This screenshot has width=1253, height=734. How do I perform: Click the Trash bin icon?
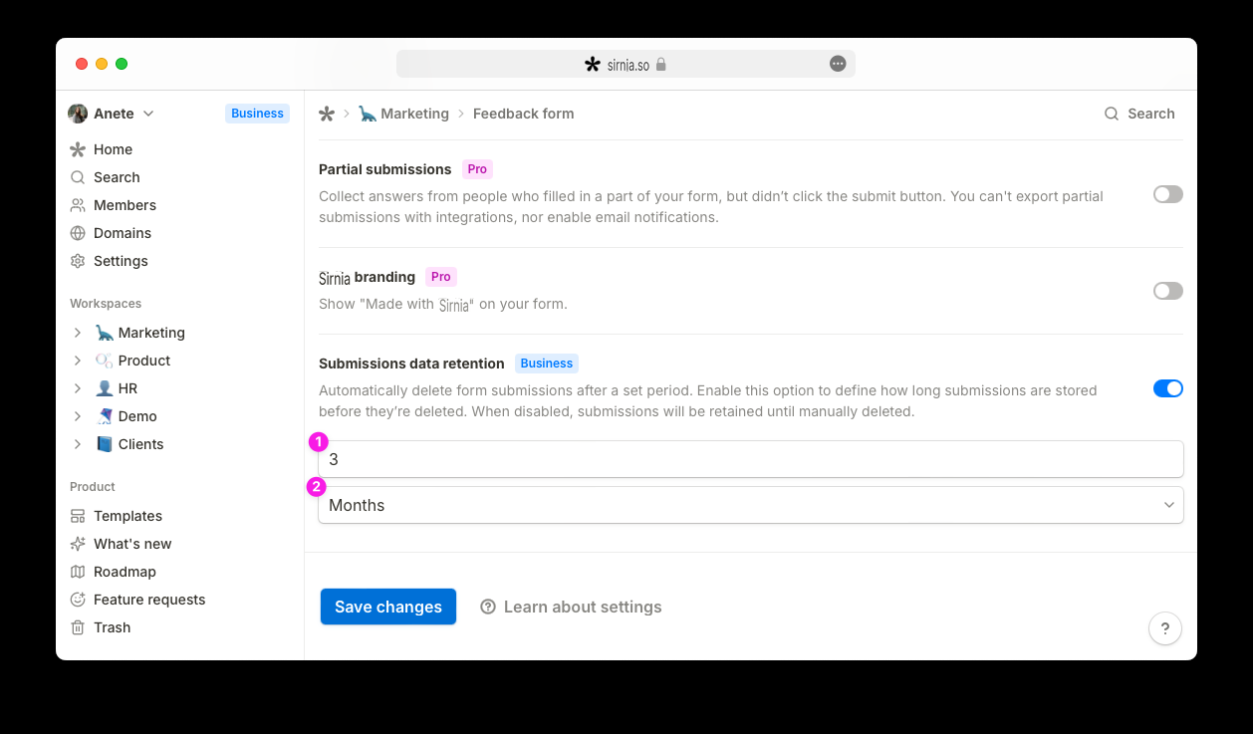click(x=78, y=627)
